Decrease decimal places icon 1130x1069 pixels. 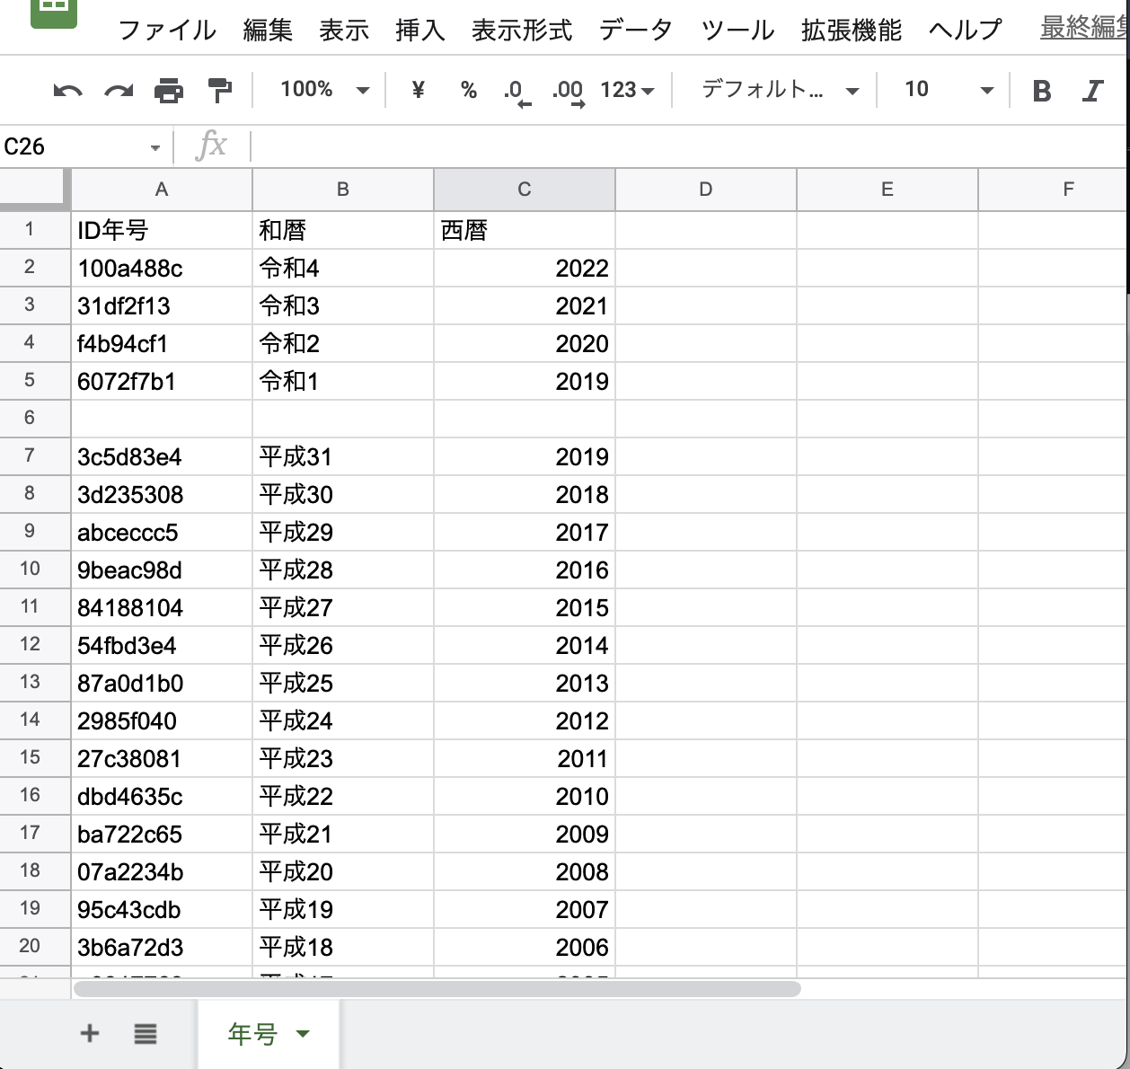pyautogui.click(x=516, y=91)
